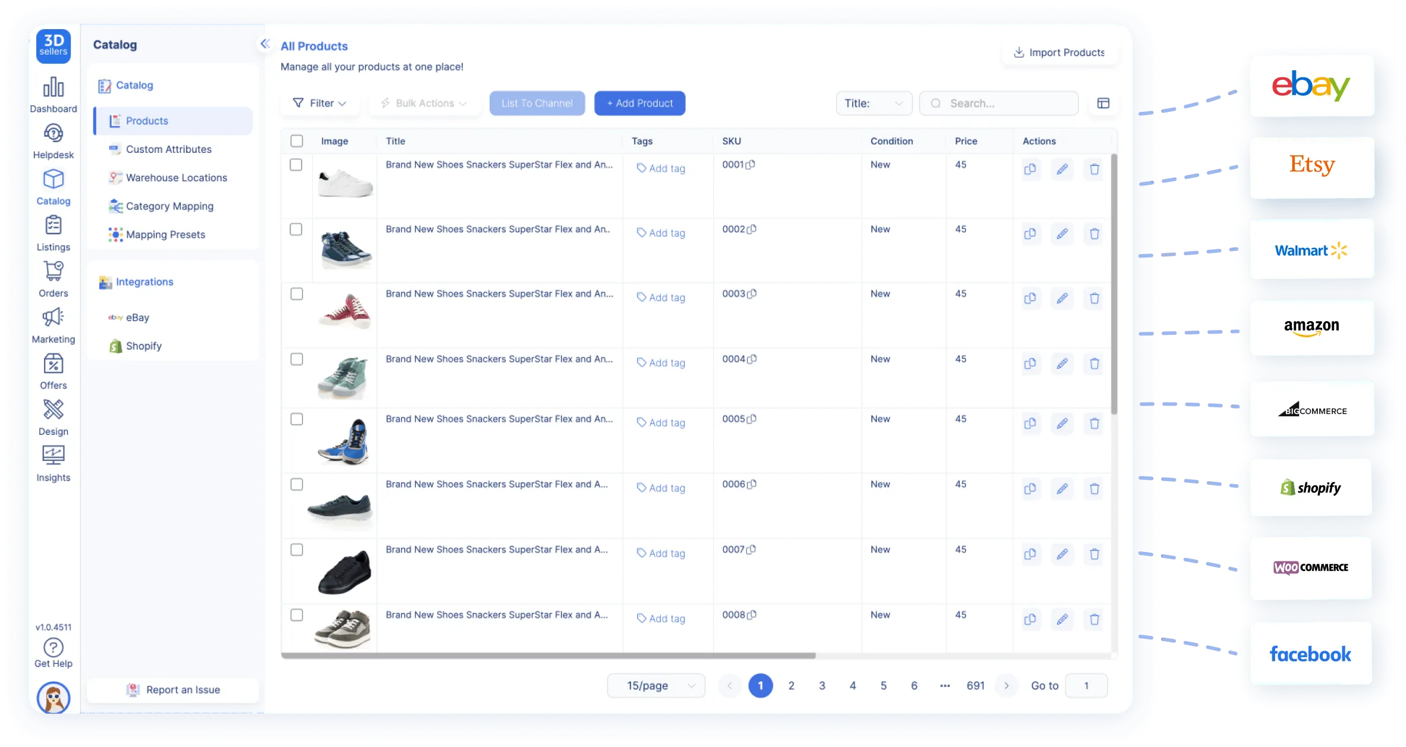1406x747 pixels.
Task: Copy SKU 0004 to clipboard
Action: 752,359
